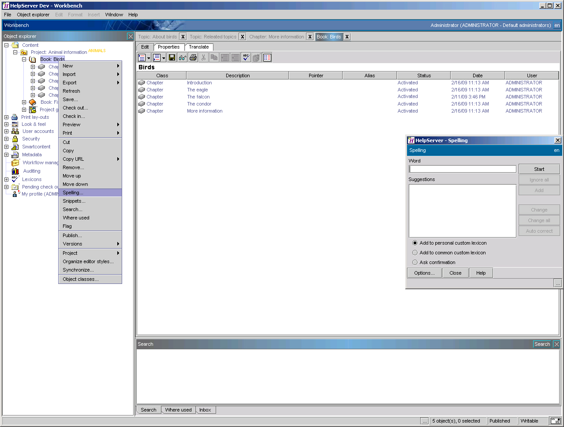Click the Word input field
Screen dimensions: 564x427
[x=462, y=169]
